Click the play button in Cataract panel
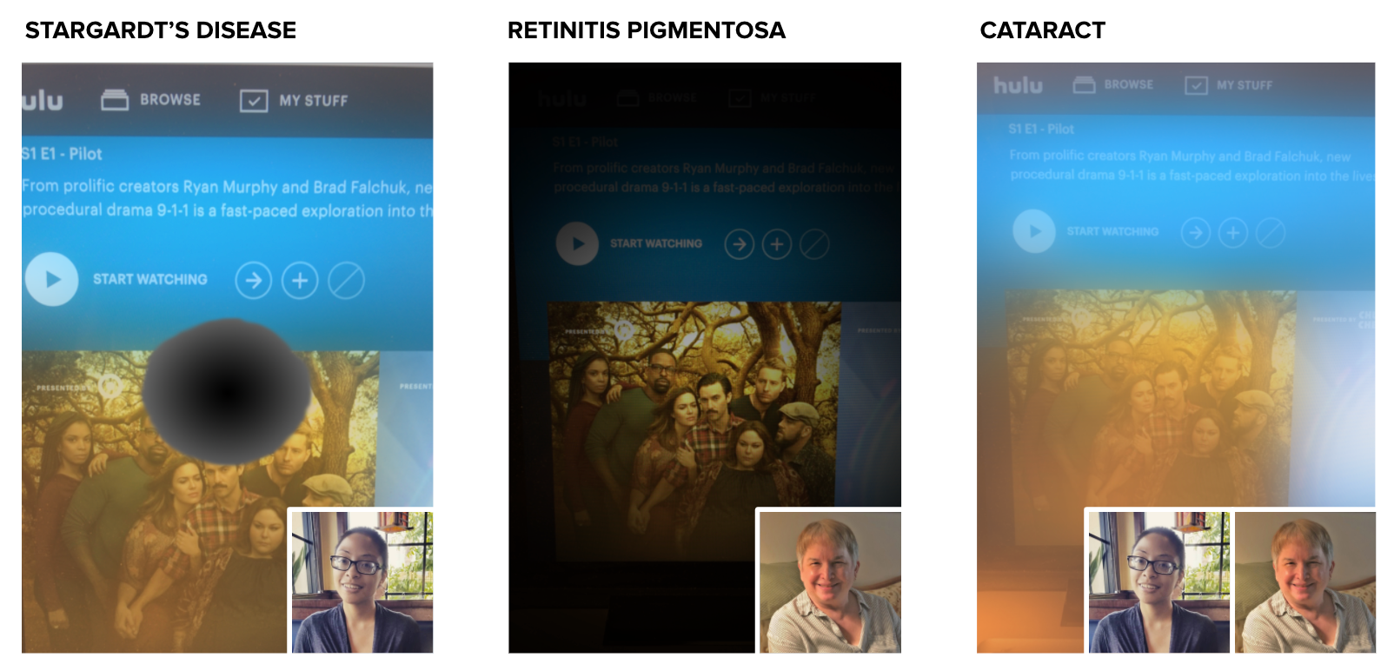 point(1034,231)
